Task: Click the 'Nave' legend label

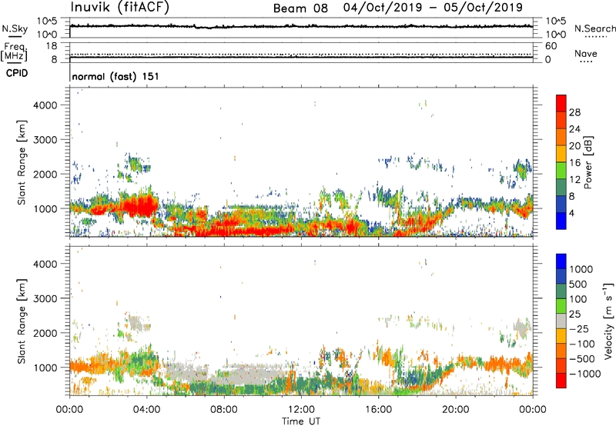Action: (x=586, y=53)
